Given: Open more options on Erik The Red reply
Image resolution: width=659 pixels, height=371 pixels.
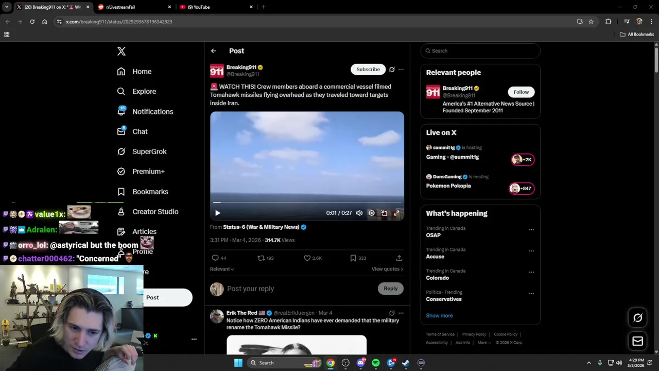Looking at the screenshot, I should 401,313.
